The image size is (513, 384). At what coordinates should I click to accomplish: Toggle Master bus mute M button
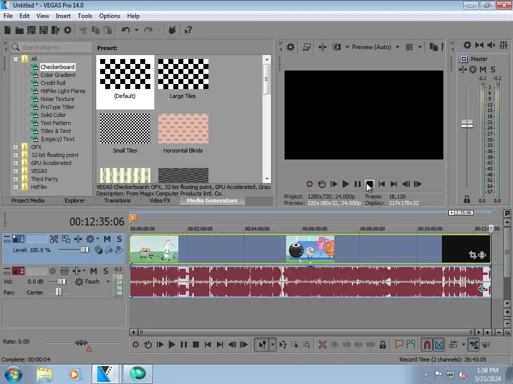coord(483,69)
